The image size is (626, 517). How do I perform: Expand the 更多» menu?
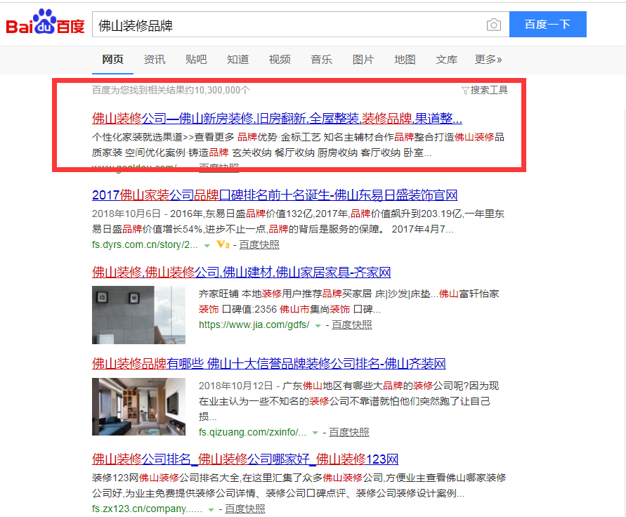(488, 60)
